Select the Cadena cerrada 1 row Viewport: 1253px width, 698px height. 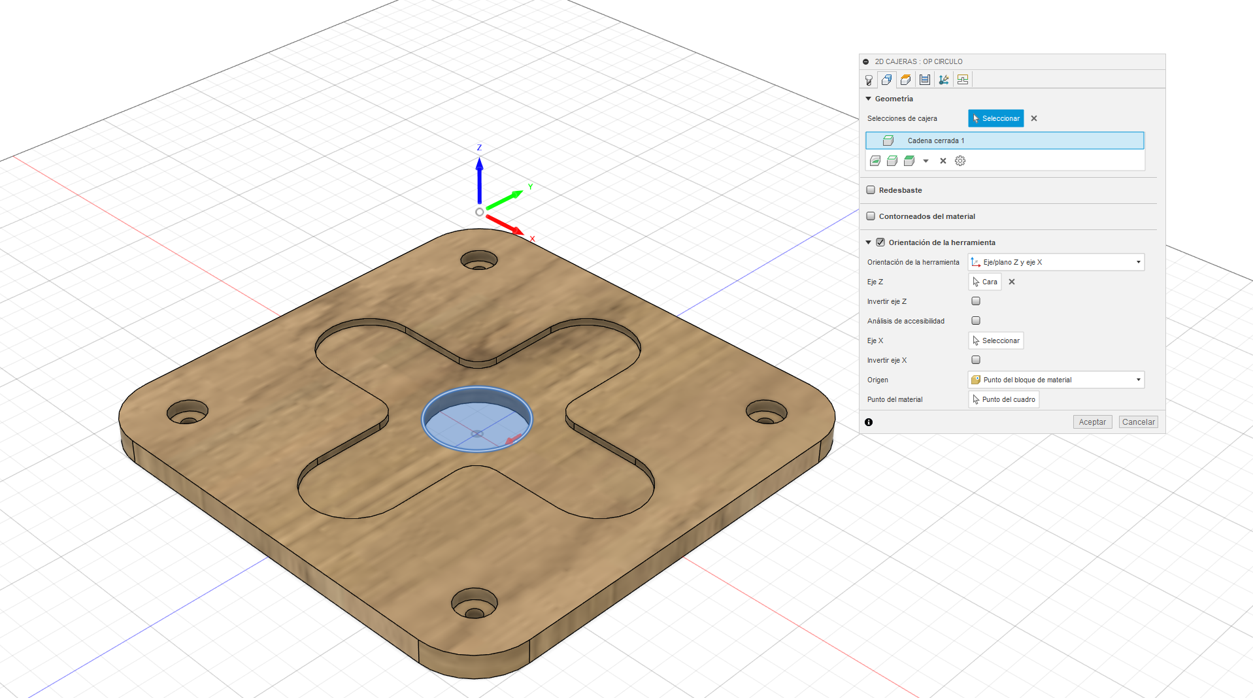point(1004,141)
